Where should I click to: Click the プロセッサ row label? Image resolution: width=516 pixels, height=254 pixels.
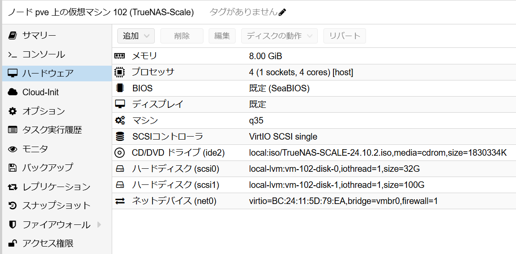click(153, 72)
